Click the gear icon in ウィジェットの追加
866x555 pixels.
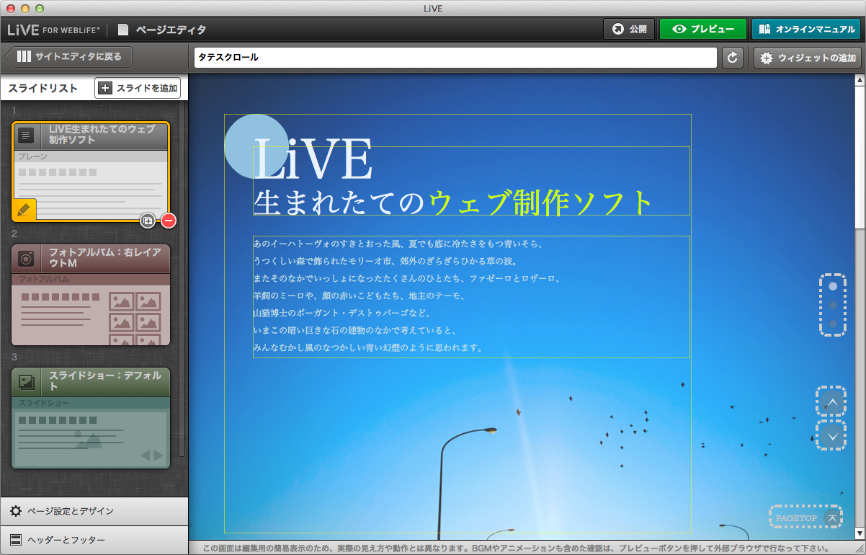(x=767, y=58)
